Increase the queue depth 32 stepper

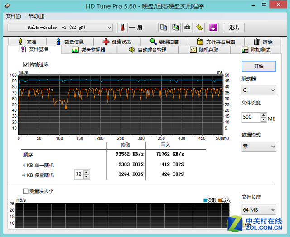point(87,172)
